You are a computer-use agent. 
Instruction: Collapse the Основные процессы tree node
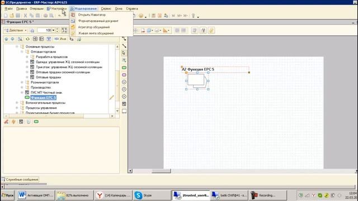17,46
